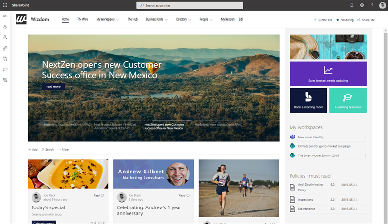Select hero slide NextZen opens new Customer Success office

[x=164, y=126]
